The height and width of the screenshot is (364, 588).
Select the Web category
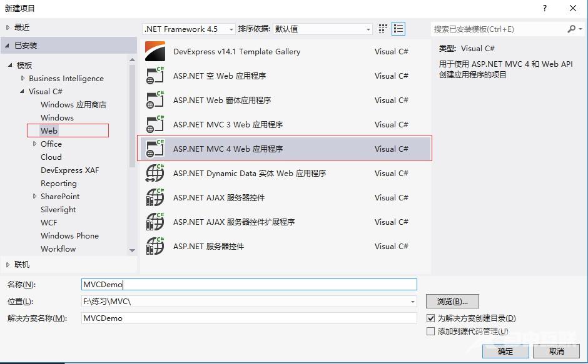click(49, 130)
